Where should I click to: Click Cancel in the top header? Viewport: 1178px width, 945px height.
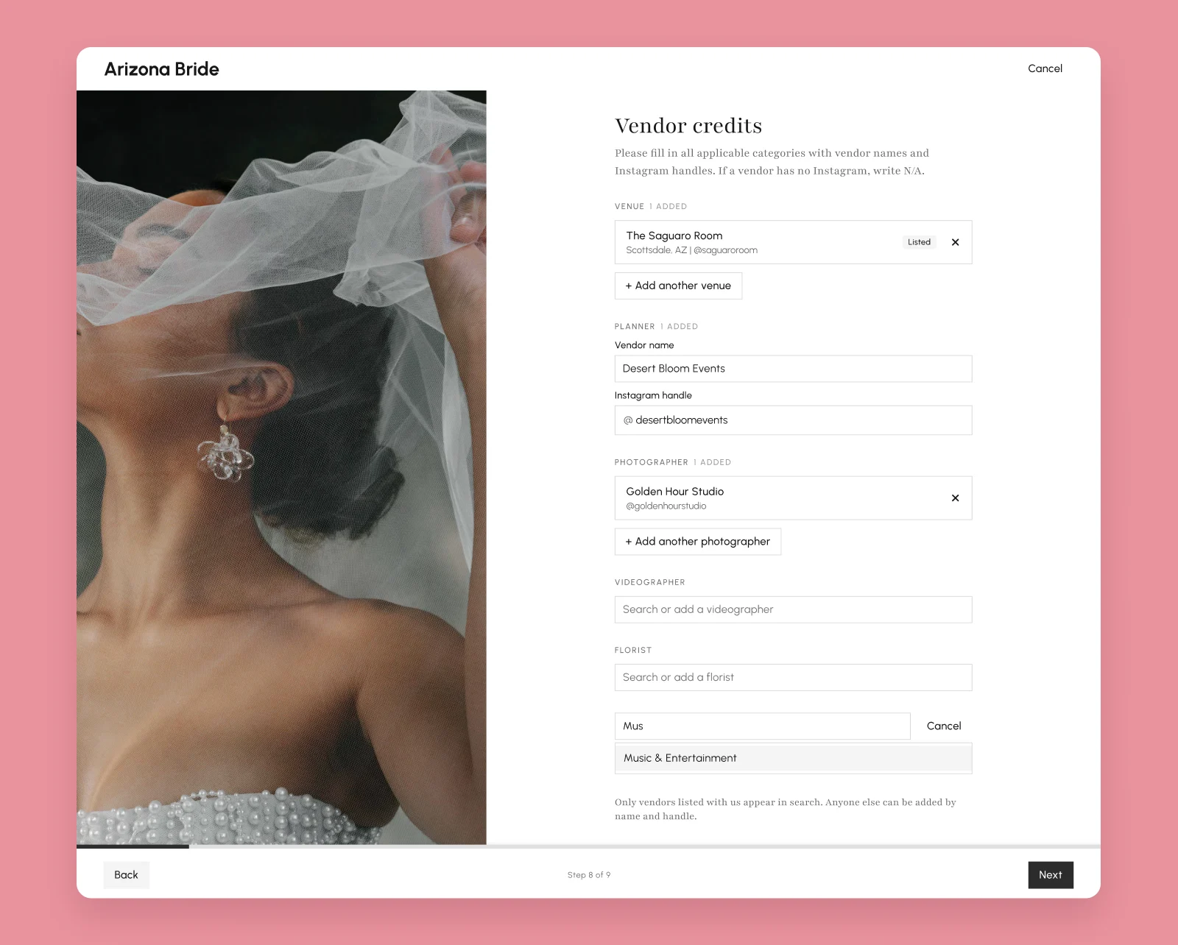click(1045, 68)
